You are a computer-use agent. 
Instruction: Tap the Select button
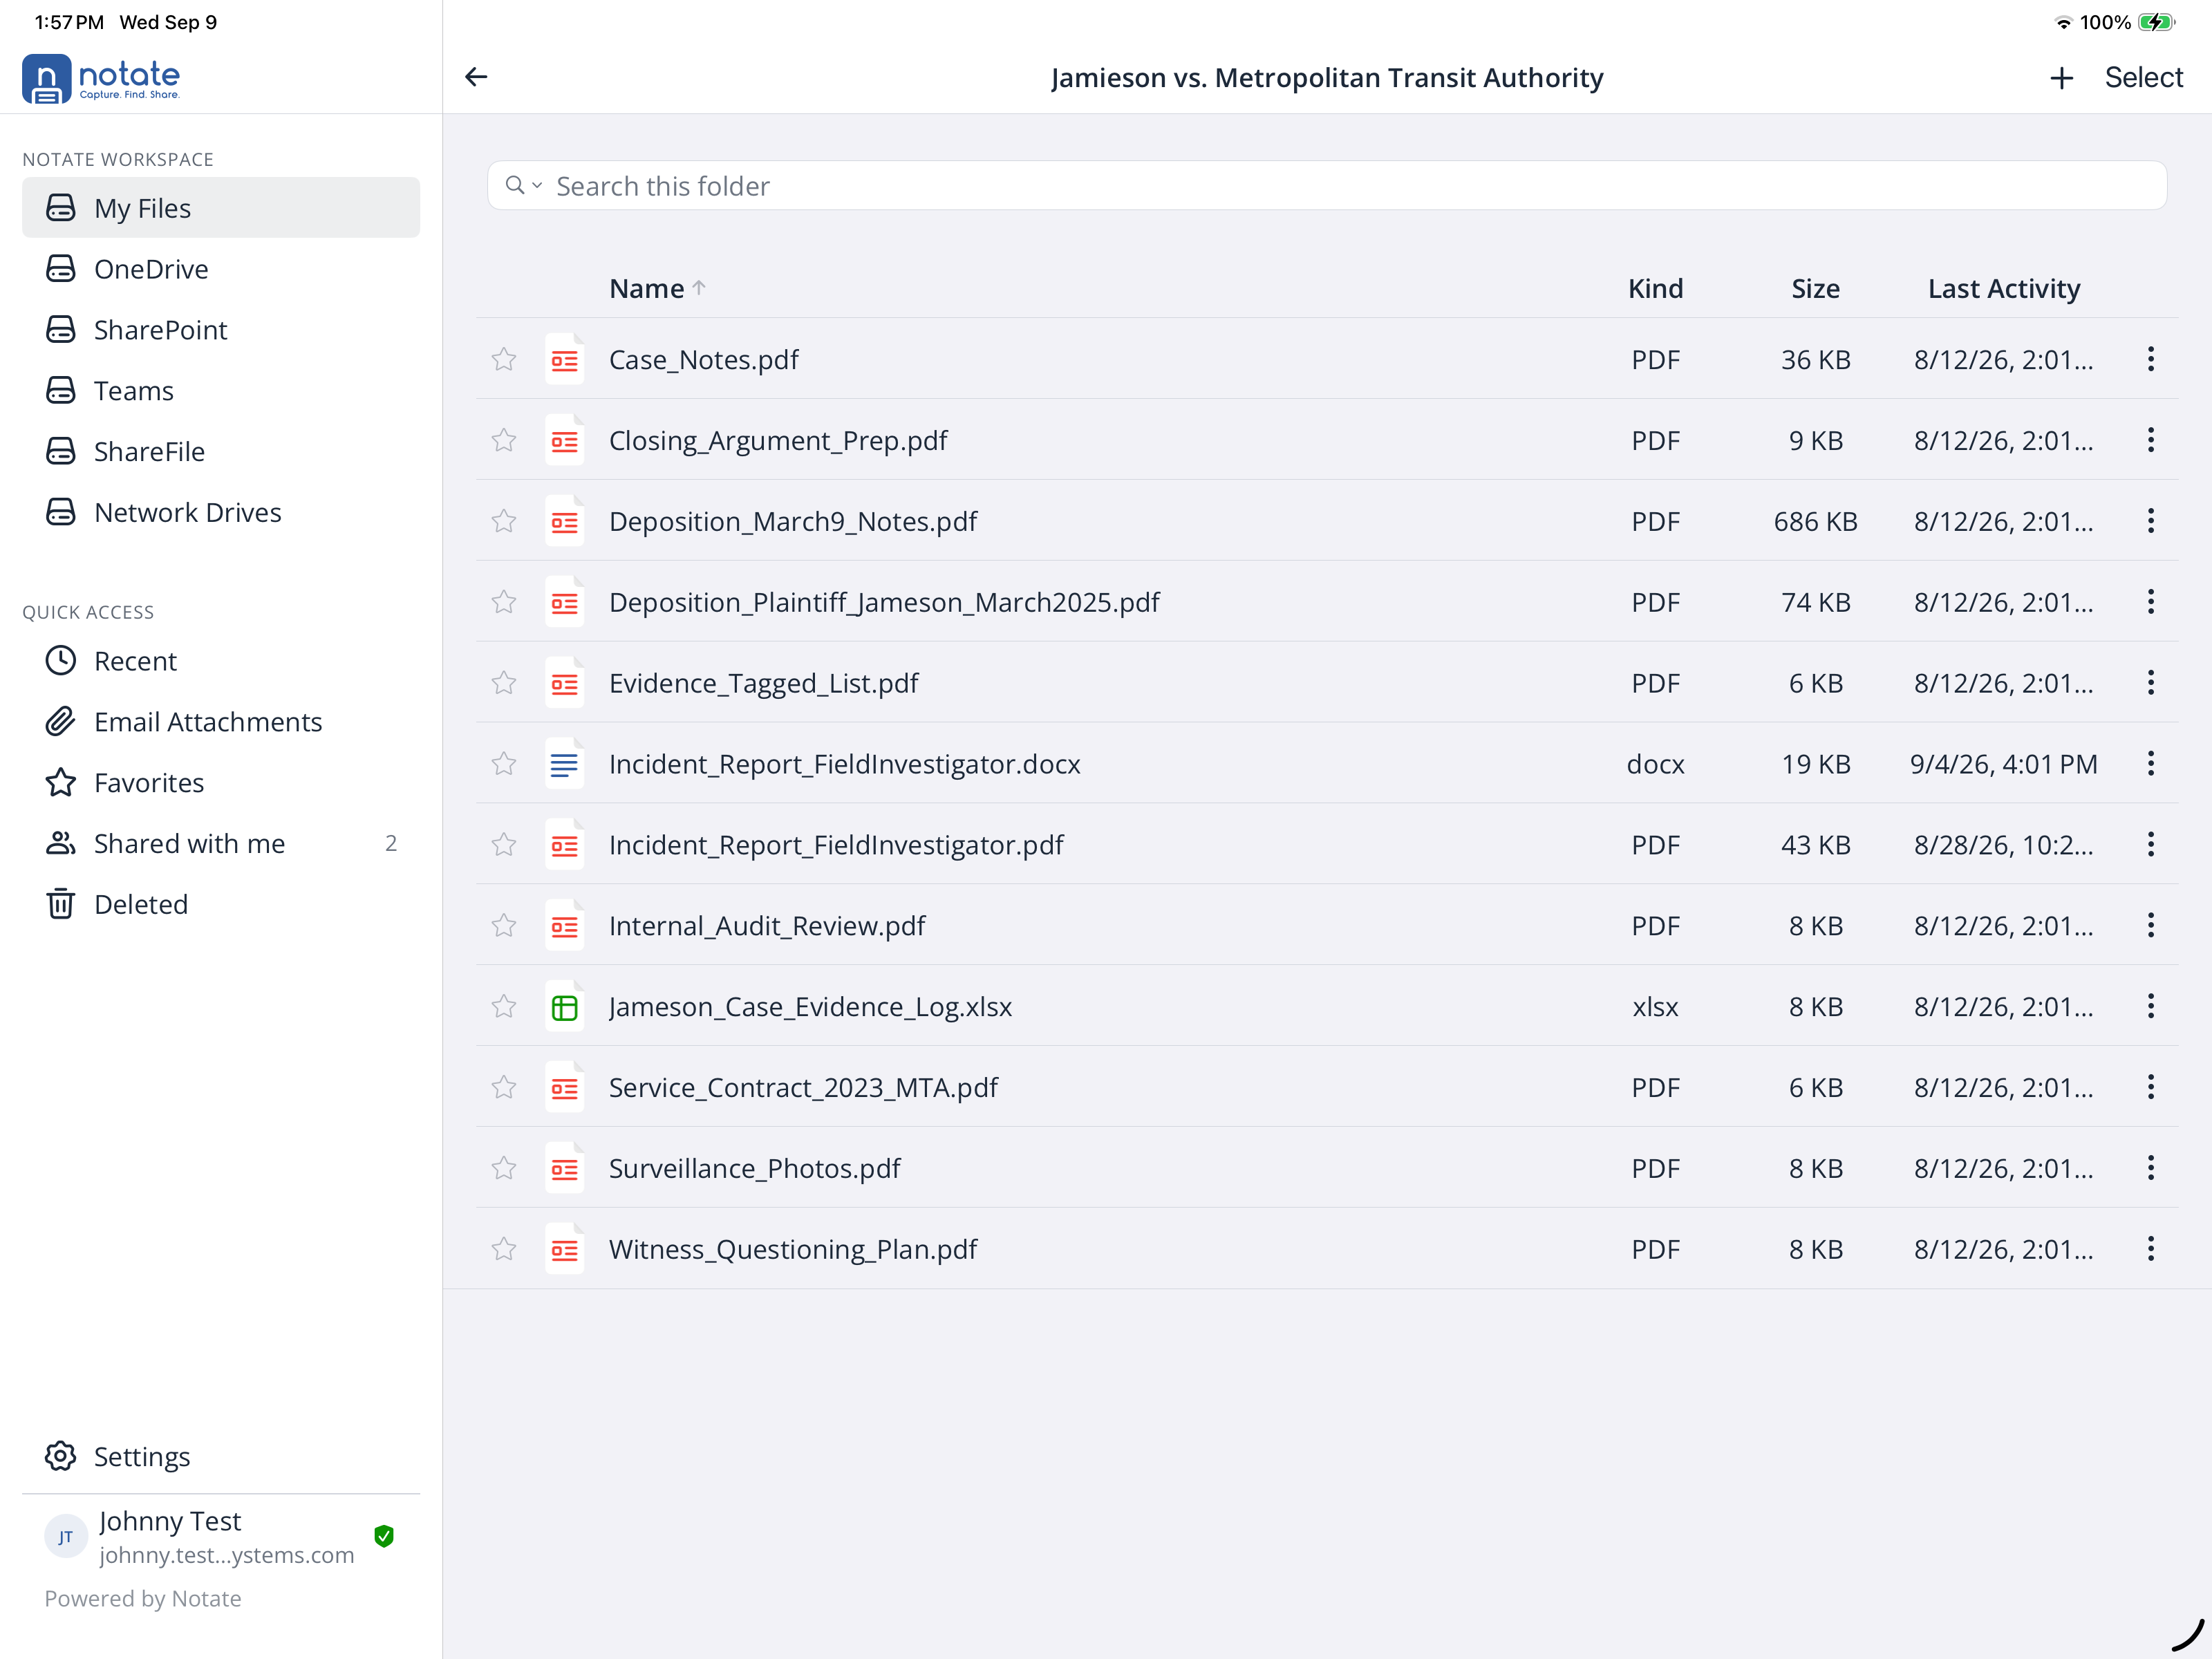coord(2143,78)
